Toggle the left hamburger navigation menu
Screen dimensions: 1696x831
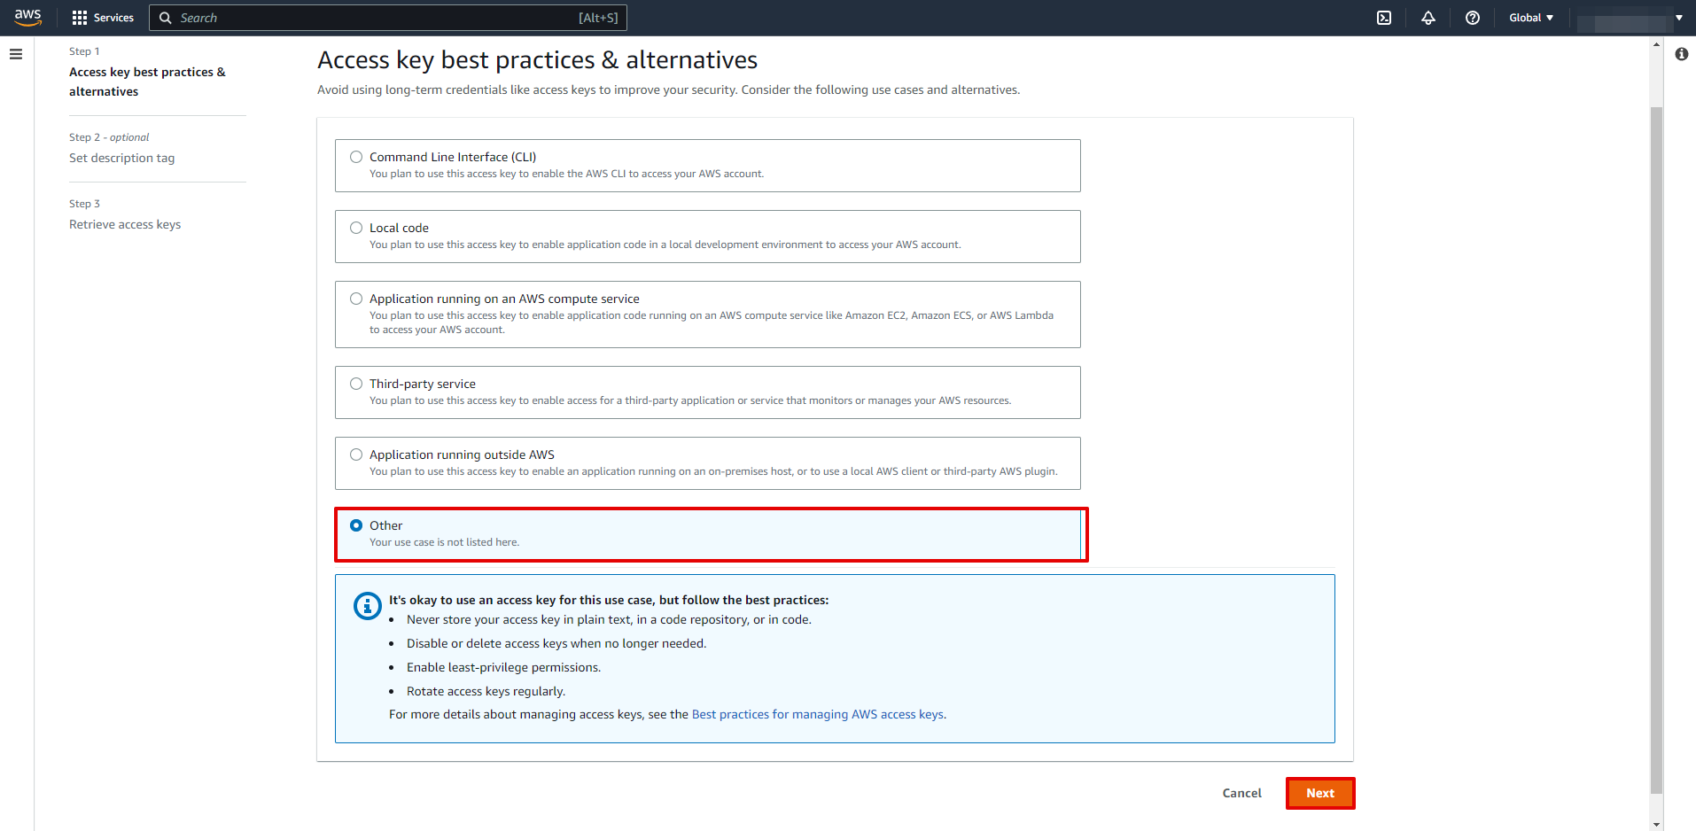point(15,54)
